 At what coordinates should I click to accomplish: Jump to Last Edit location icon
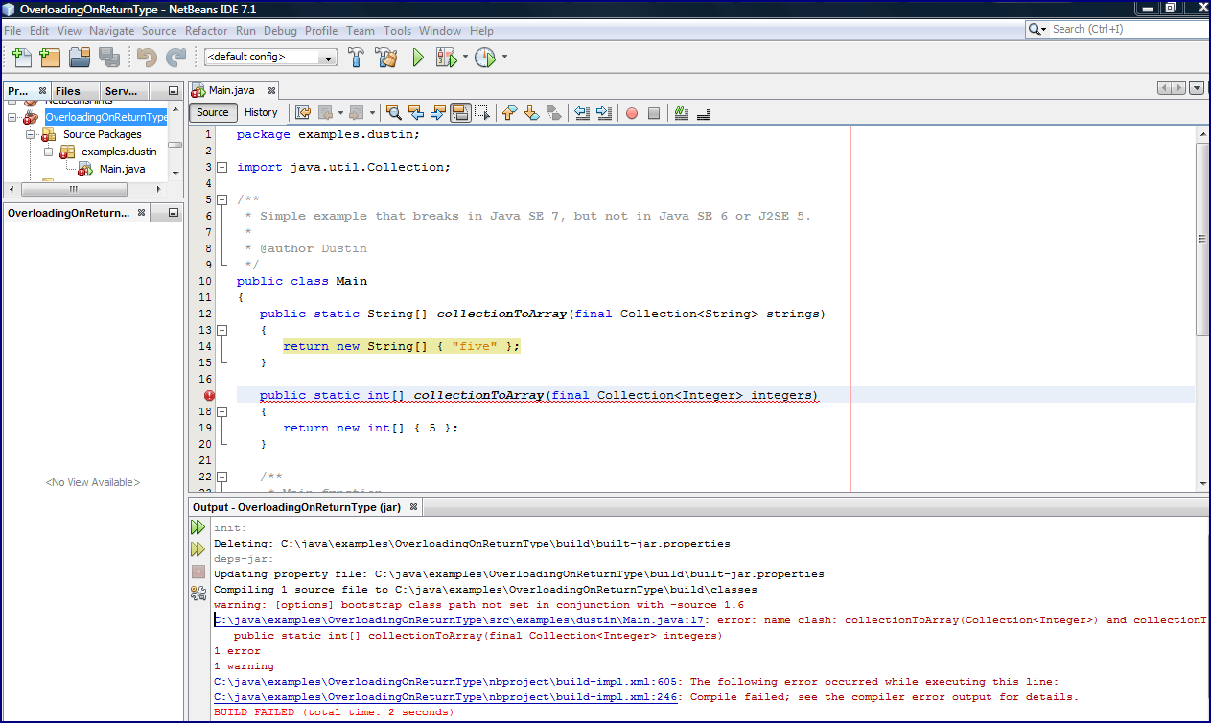[x=303, y=113]
